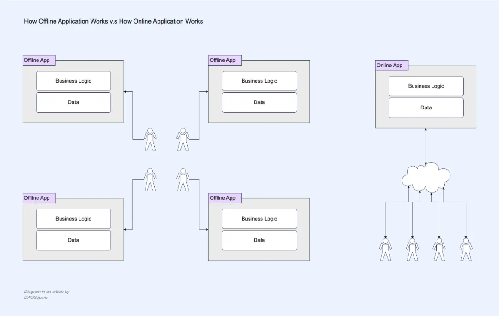
Task: Click the third person from left under the cloud
Action: tap(439, 250)
